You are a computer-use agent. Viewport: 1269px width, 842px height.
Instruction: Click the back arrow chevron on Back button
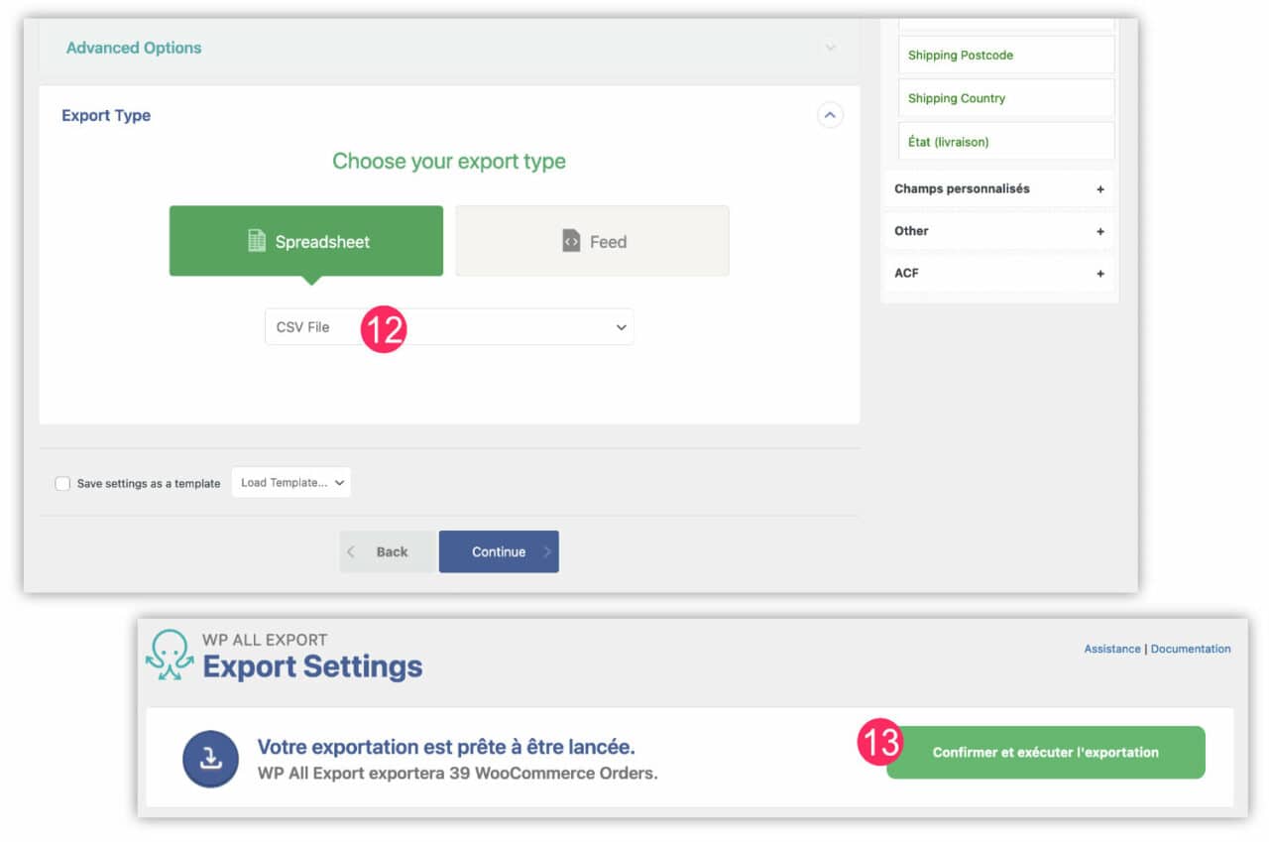tap(352, 551)
